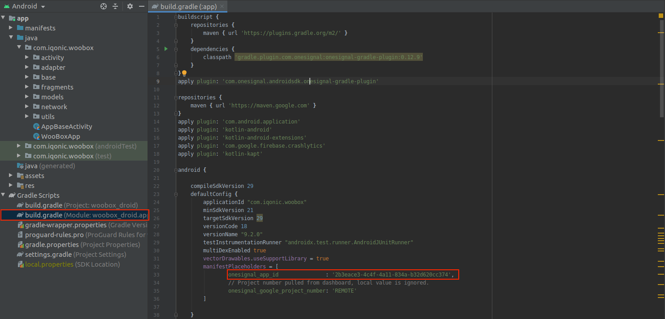Click the AppBaseActivity Kotlin class icon

tap(37, 127)
